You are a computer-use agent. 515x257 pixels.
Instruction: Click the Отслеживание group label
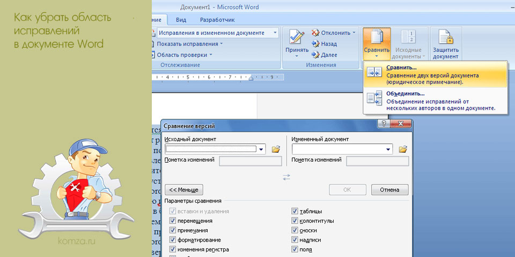pos(180,65)
